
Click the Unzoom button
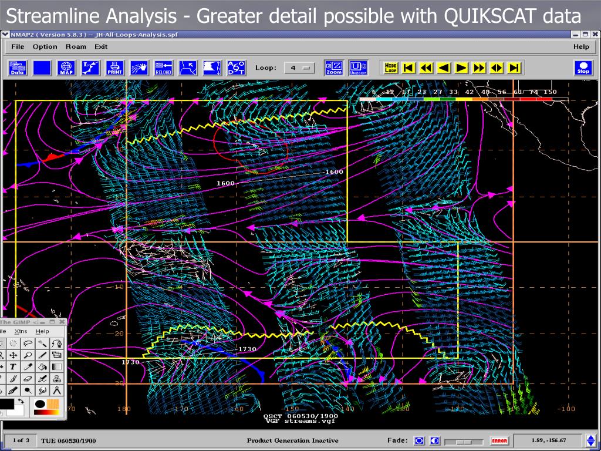tap(359, 68)
